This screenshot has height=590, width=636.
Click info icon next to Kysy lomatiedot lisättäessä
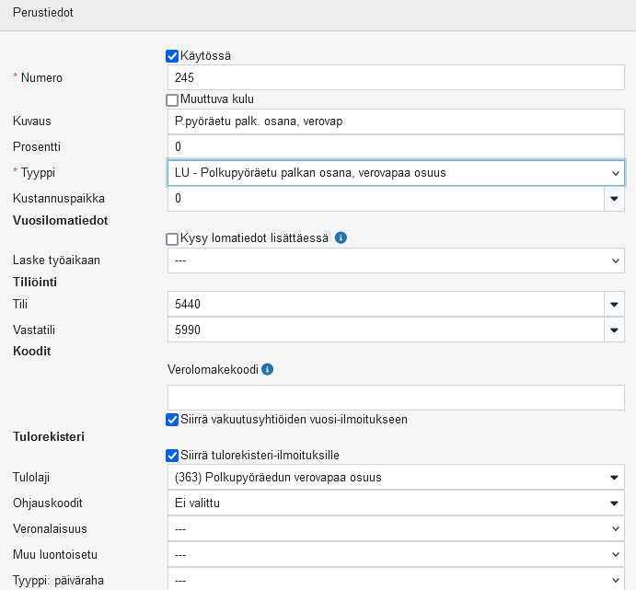(341, 238)
